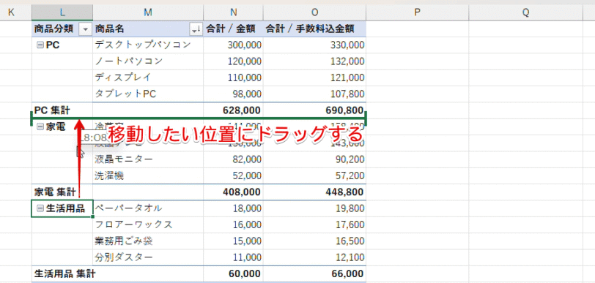
Task: Click the 60,000 subtotal cell
Action: (233, 274)
